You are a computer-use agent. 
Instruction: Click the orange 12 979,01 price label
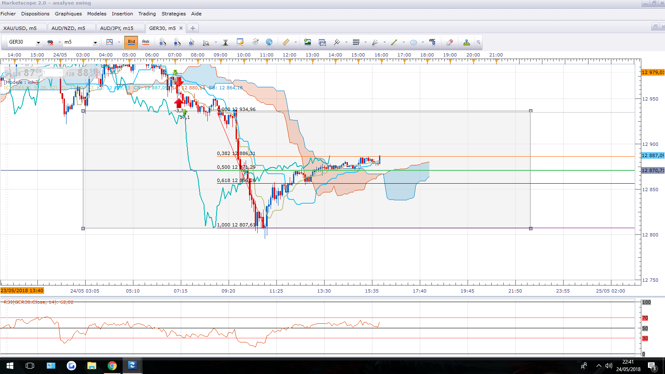tap(653, 72)
